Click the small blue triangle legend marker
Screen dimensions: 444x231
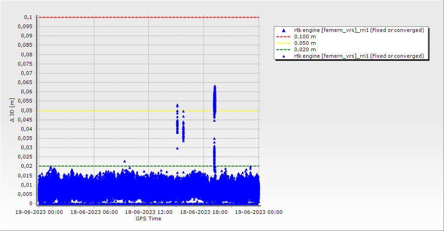(284, 56)
